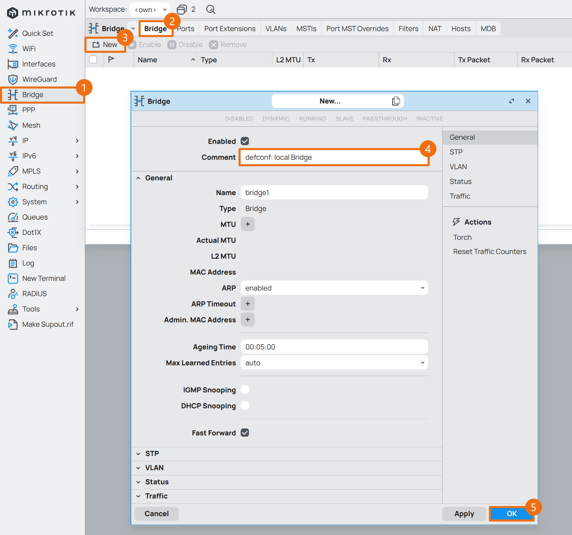Expand the Bridge dialog to full size

click(511, 101)
